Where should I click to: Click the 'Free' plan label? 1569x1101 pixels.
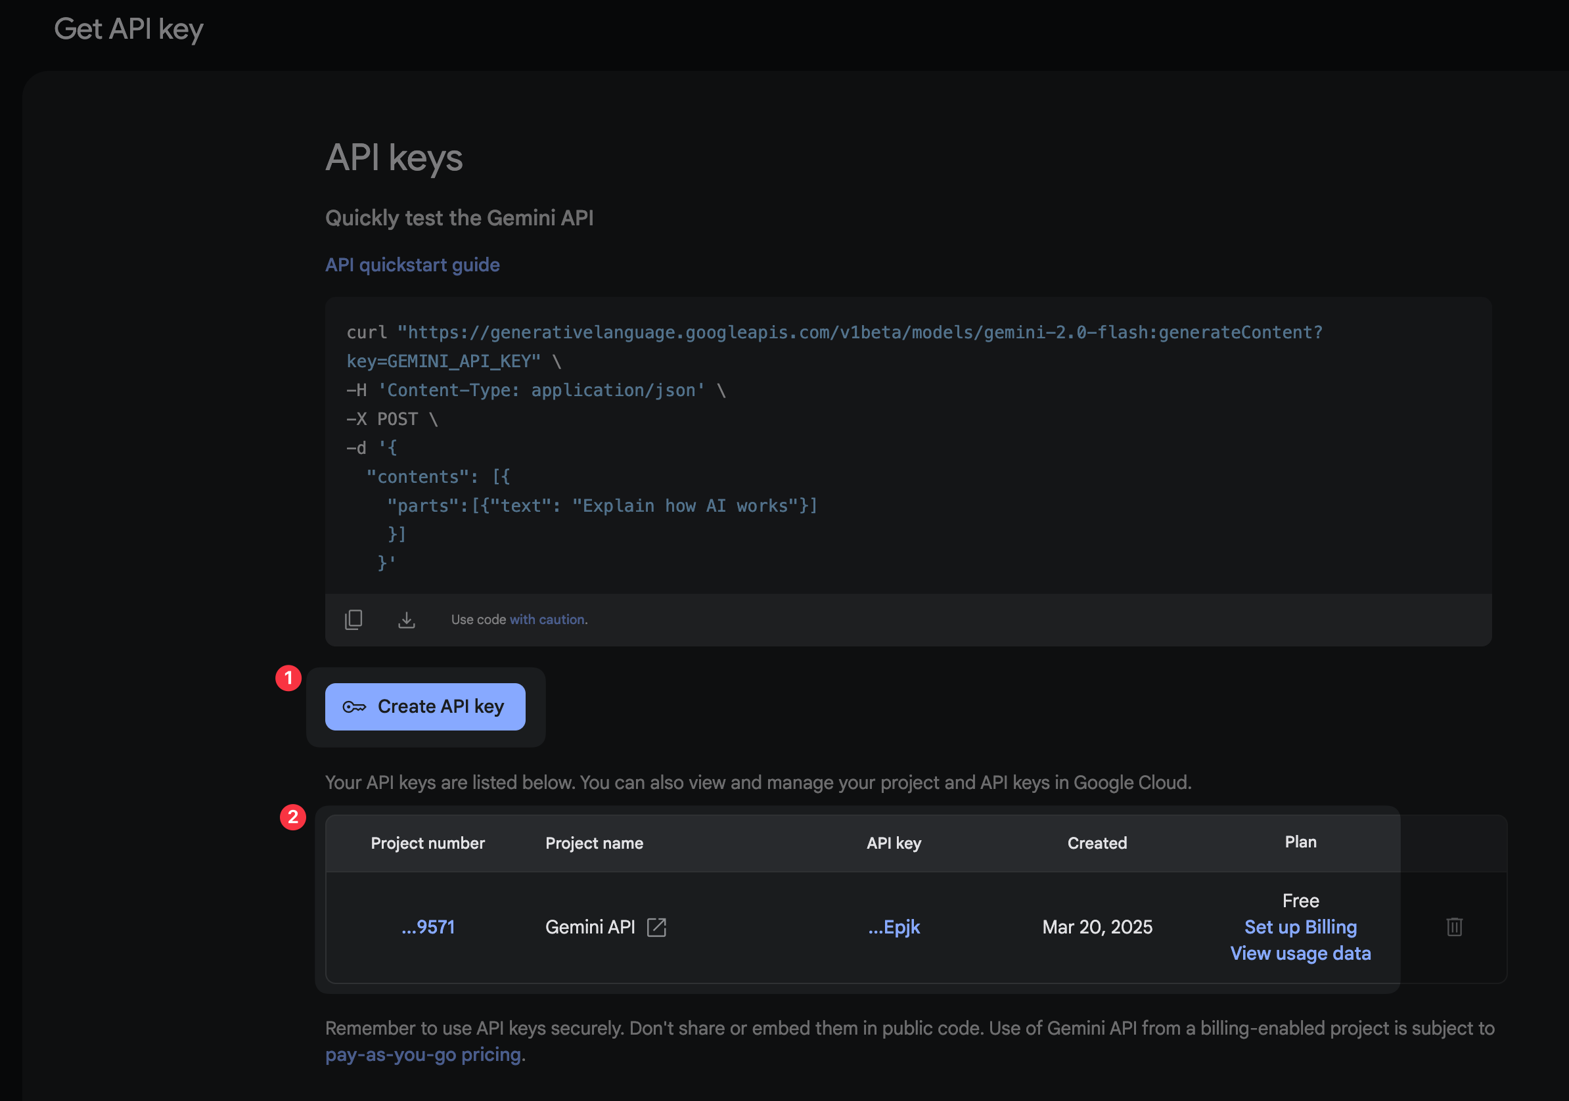1300,901
